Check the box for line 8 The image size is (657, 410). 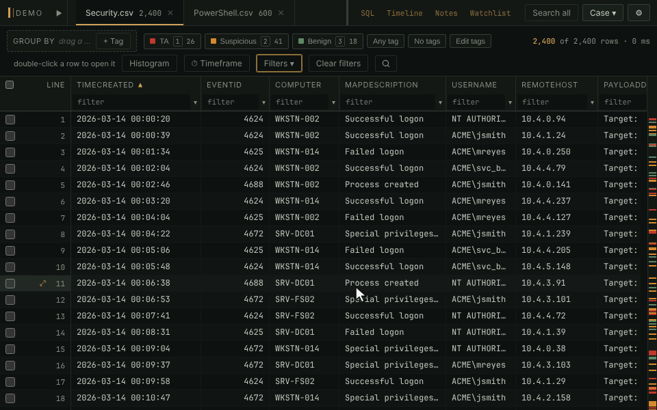click(10, 234)
